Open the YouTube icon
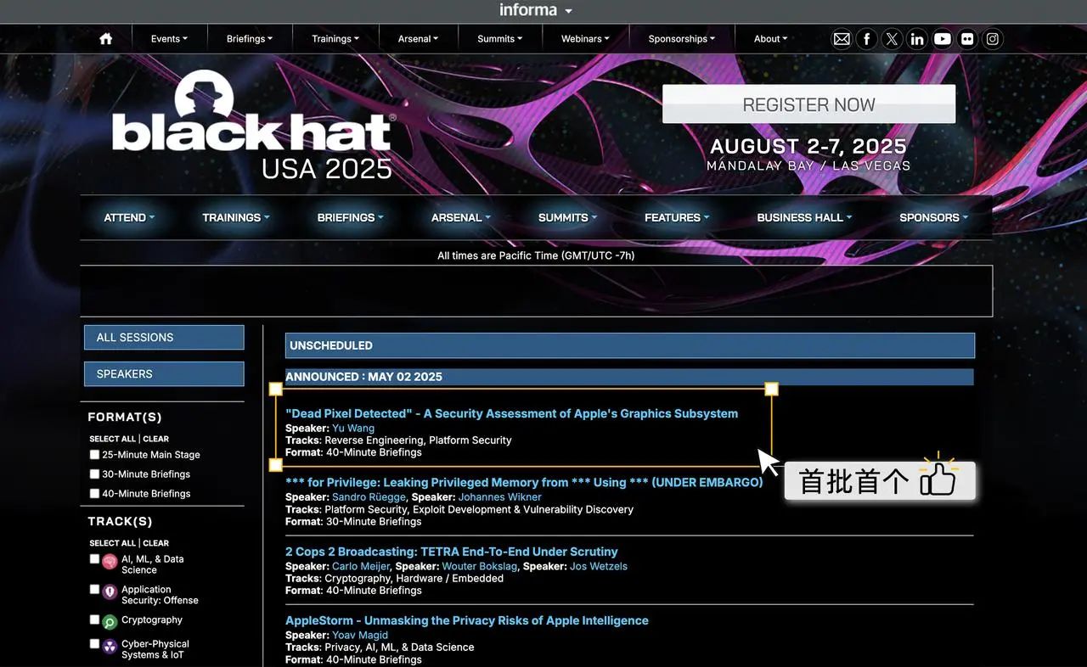Image resolution: width=1087 pixels, height=667 pixels. [x=942, y=39]
